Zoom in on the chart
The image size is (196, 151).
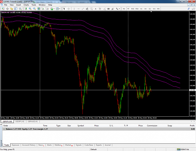click(30, 9)
